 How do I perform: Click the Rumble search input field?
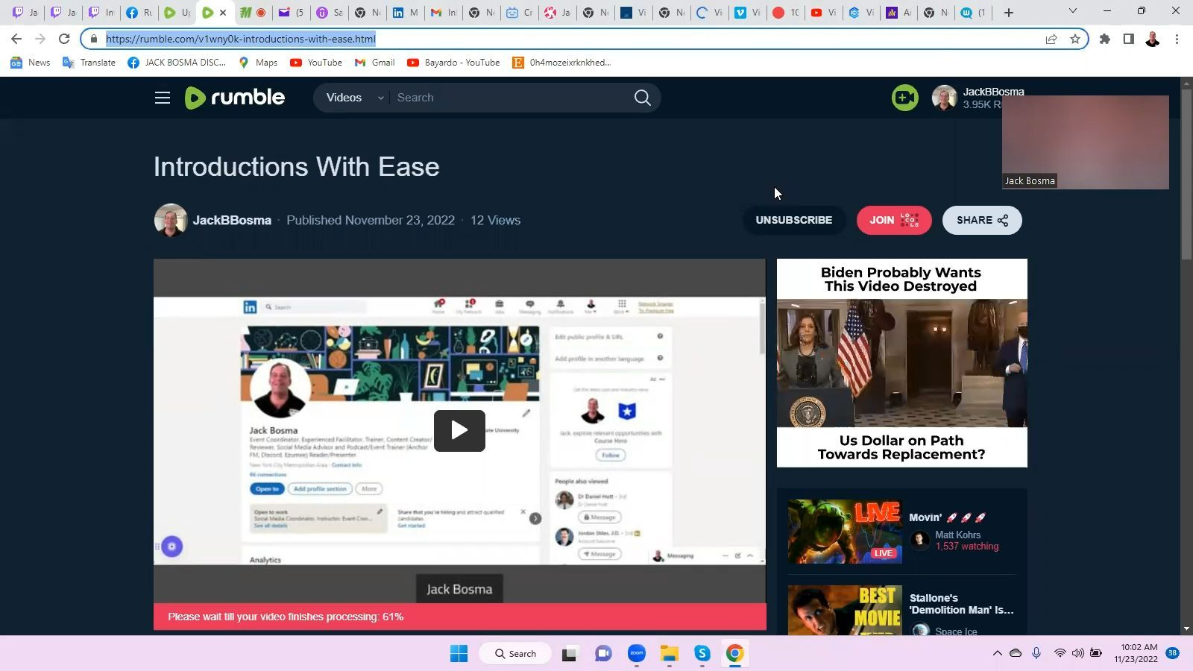(511, 98)
